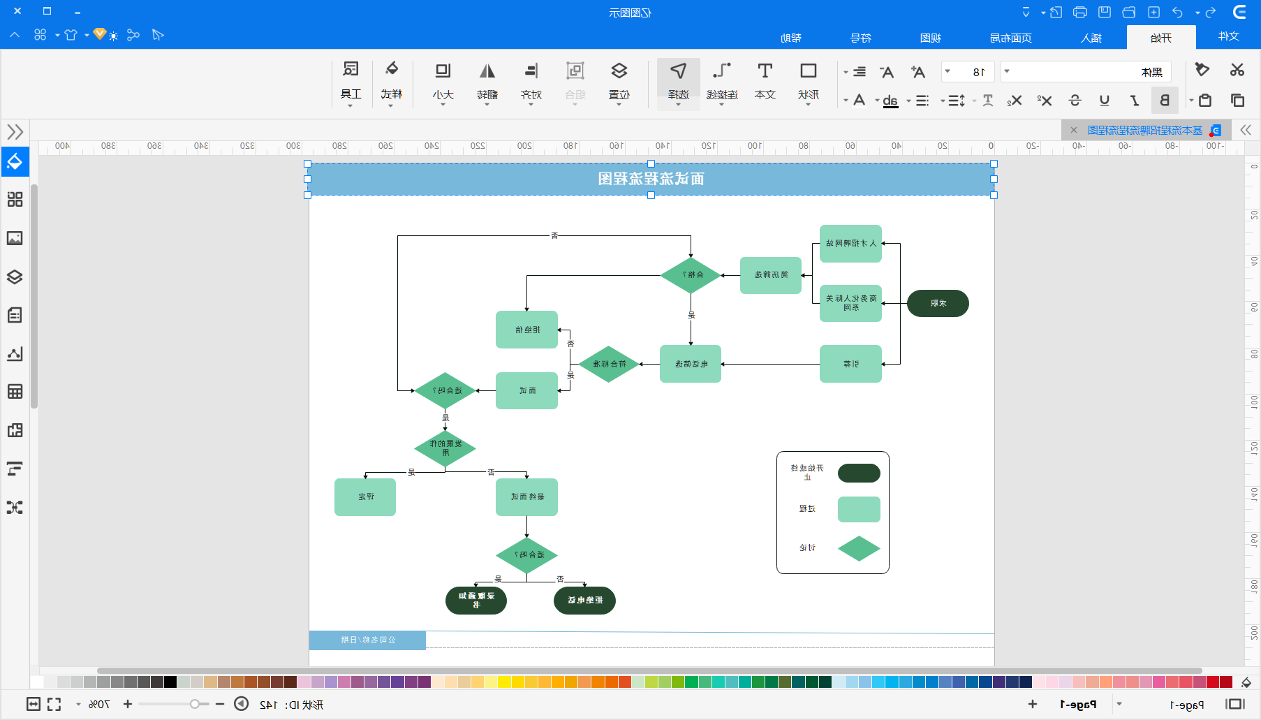
Task: Toggle Subscript formatting
Action: (x=1015, y=101)
